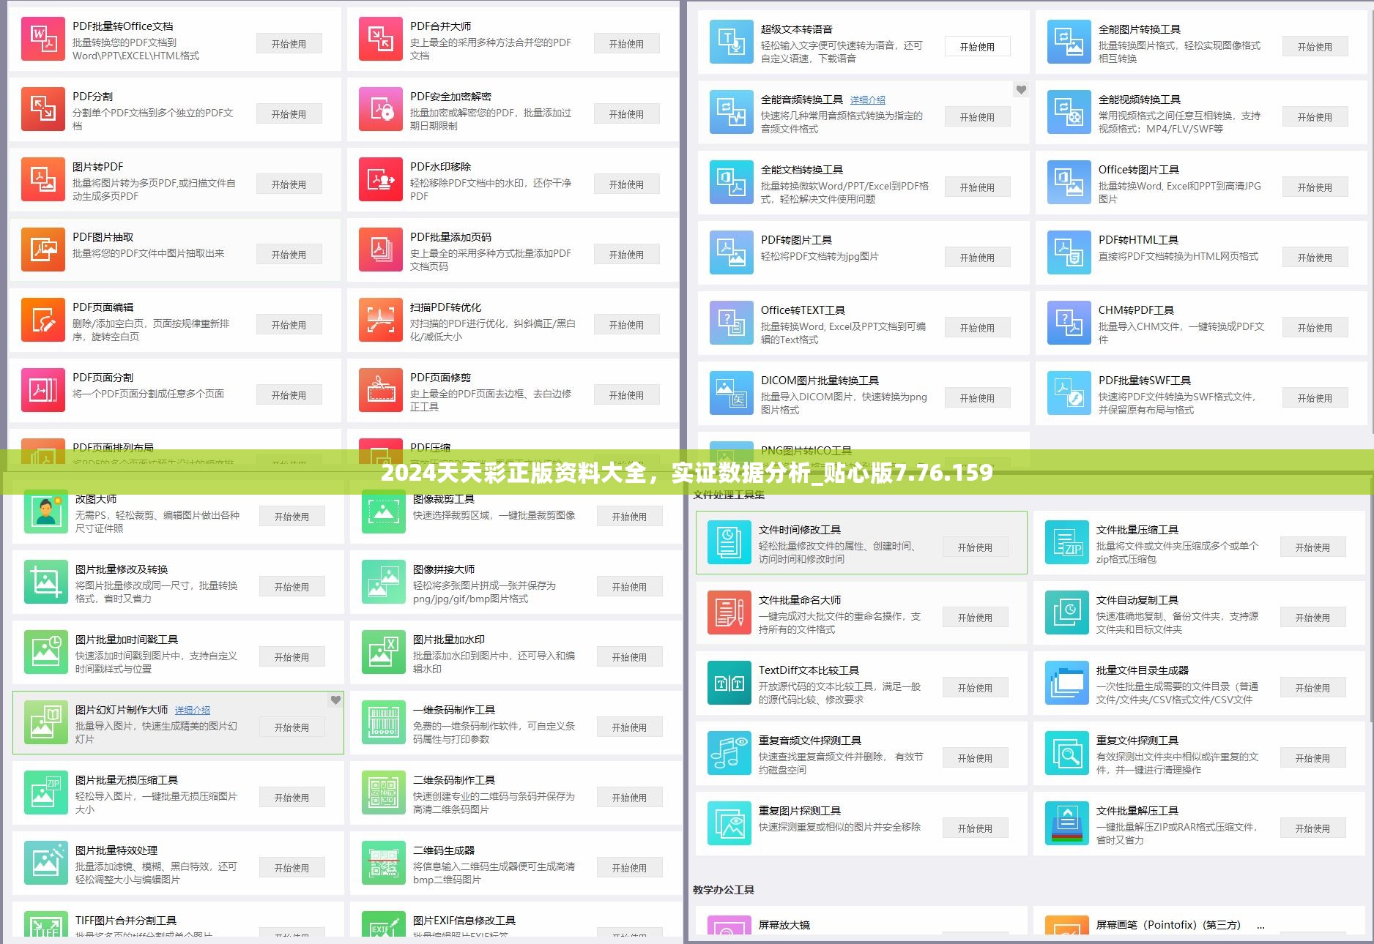Open 详细介绍 link for 全能音频转换工具
Viewport: 1374px width, 944px height.
pyautogui.click(x=867, y=100)
